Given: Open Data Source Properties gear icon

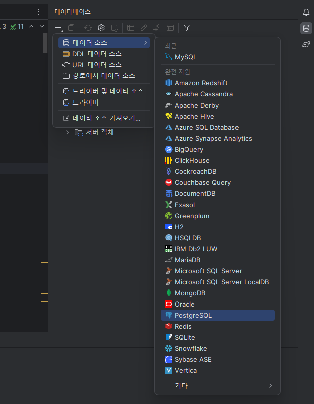Looking at the screenshot, I should tap(101, 28).
